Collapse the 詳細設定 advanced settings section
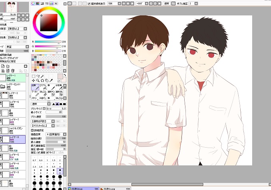 tap(32, 130)
